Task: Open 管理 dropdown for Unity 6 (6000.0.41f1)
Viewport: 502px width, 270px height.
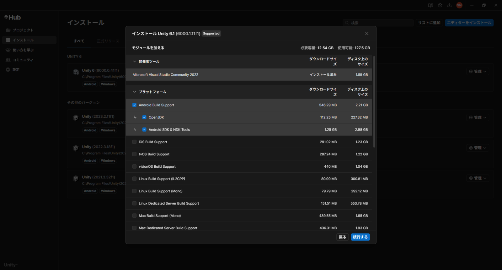Action: (478, 72)
